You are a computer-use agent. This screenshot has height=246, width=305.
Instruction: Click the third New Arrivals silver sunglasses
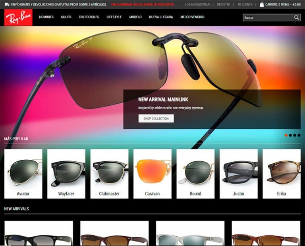(x=190, y=233)
